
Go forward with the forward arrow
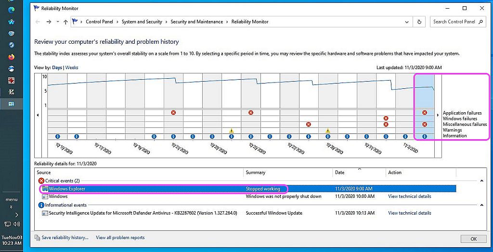[49, 22]
